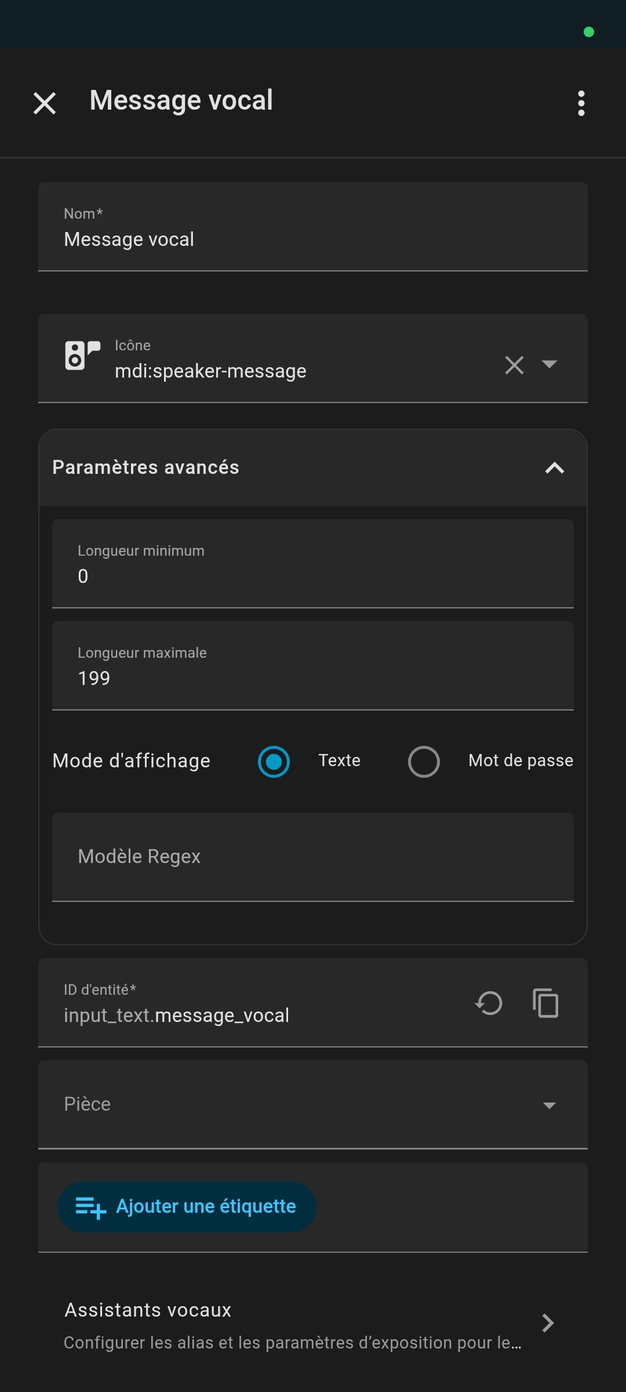
Task: Open the icon picker dropdown arrow
Action: 549,364
